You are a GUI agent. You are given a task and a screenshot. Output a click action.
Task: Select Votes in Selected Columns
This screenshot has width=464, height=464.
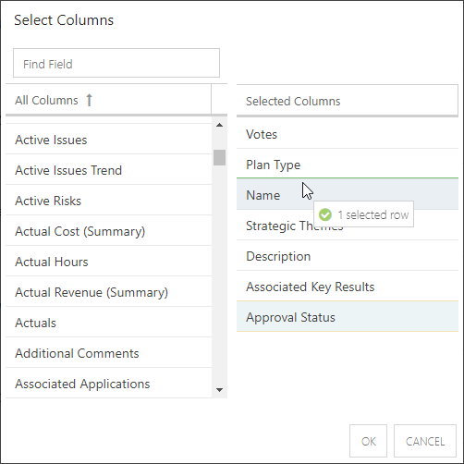348,134
